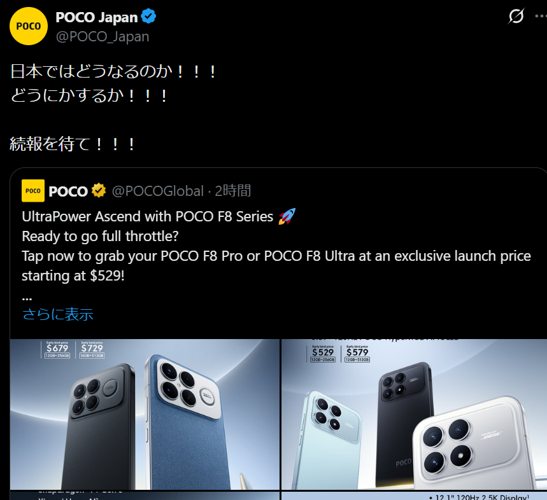547x500 pixels.
Task: Click the rocket emoji in the quoted post
Action: [x=287, y=216]
